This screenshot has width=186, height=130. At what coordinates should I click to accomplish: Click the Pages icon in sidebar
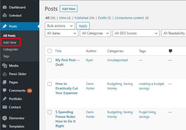[5, 82]
